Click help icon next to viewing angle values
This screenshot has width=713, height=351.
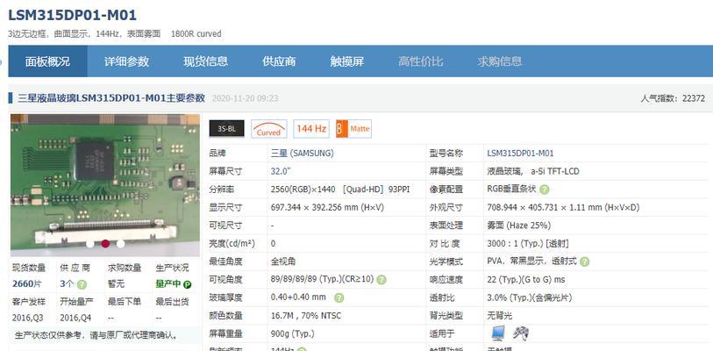[381, 280]
